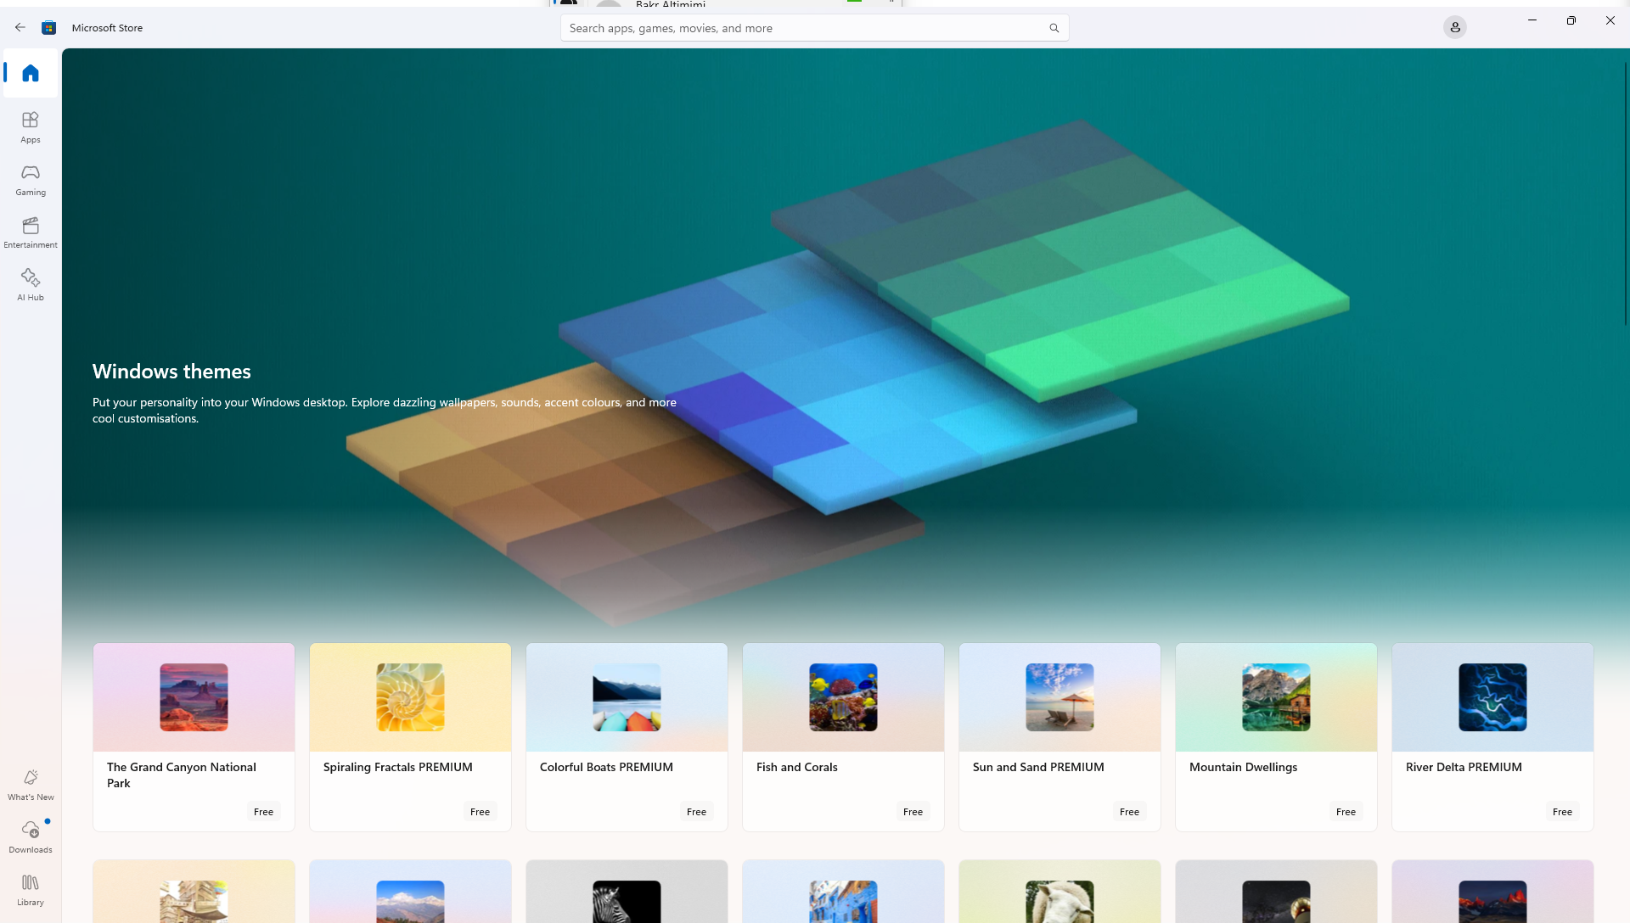The height and width of the screenshot is (923, 1630).
Task: Click the search magnifier icon
Action: pyautogui.click(x=1054, y=28)
